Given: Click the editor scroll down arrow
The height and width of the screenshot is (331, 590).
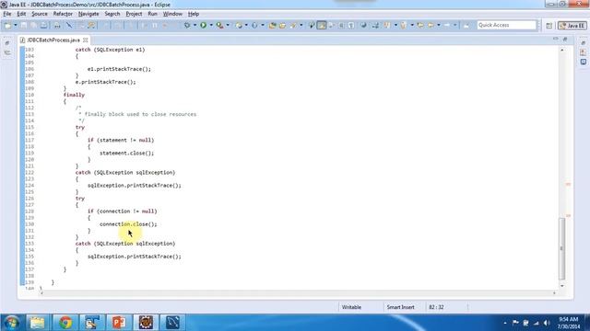Looking at the screenshot, I should tap(561, 286).
